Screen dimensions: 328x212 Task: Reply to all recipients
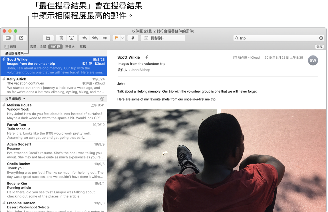pyautogui.click(x=94, y=38)
